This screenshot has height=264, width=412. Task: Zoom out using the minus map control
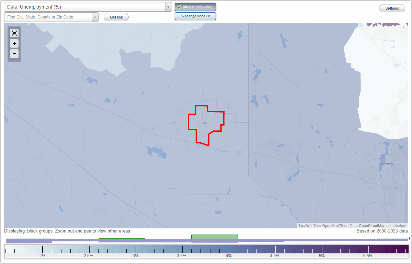[14, 54]
